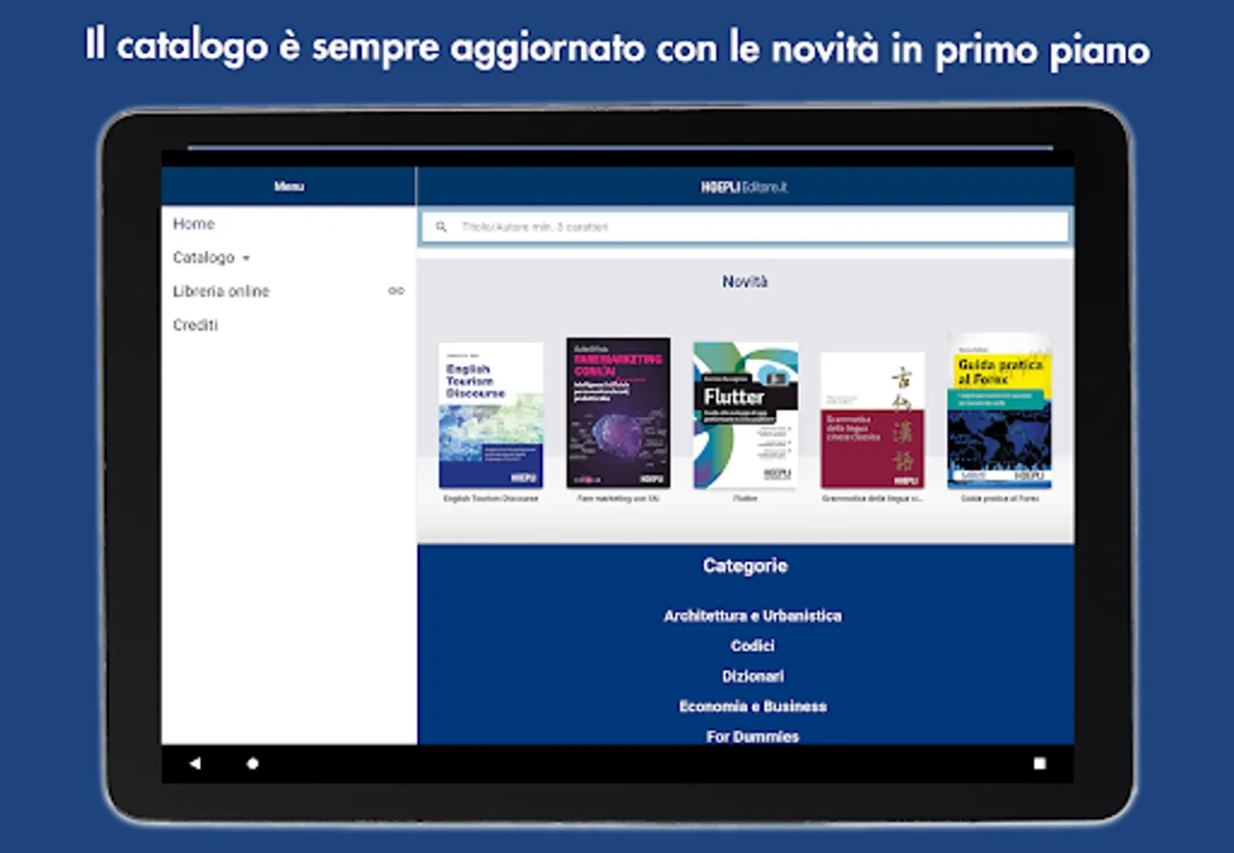Image resolution: width=1234 pixels, height=853 pixels.
Task: Select the Codici category
Action: [753, 646]
